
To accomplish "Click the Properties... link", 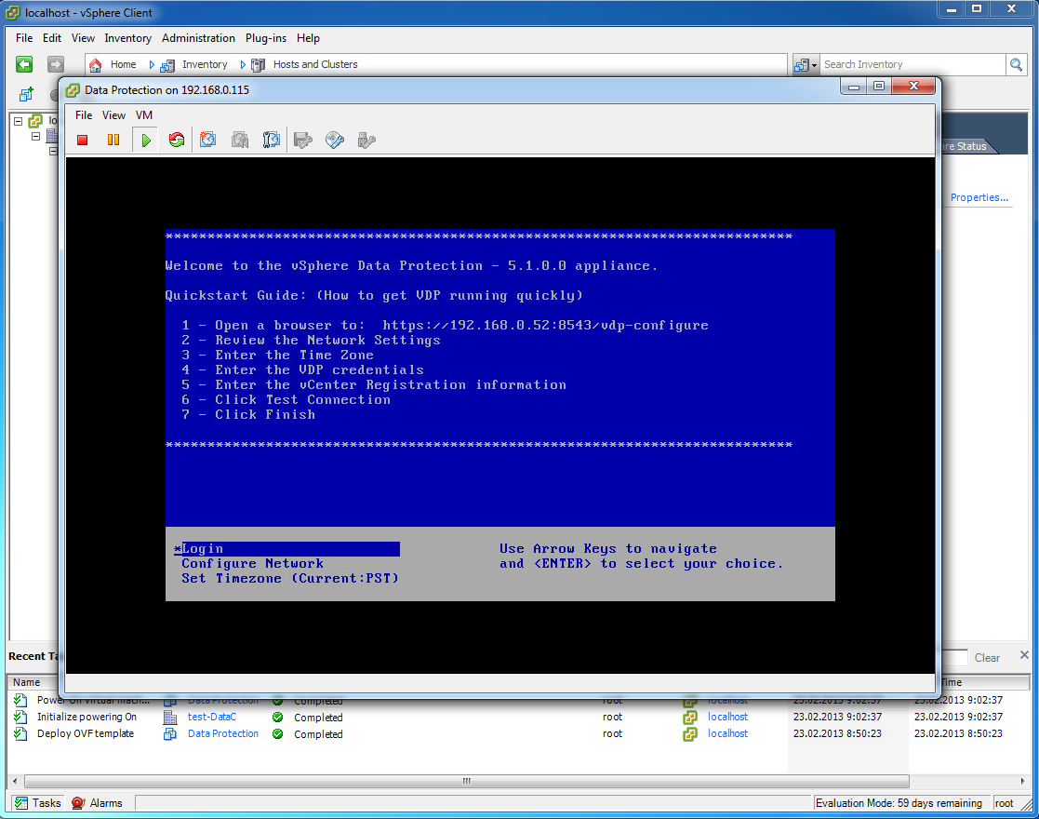I will coord(979,197).
